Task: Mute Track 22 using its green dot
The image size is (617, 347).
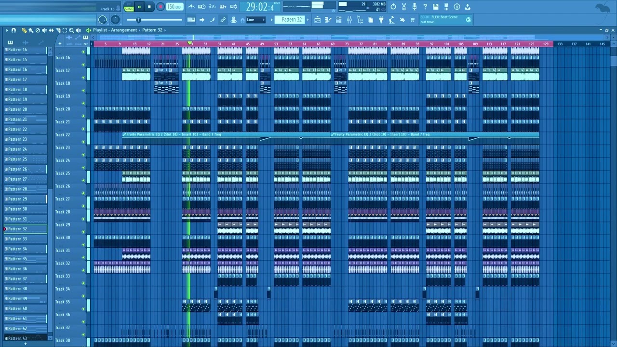Action: click(x=83, y=142)
